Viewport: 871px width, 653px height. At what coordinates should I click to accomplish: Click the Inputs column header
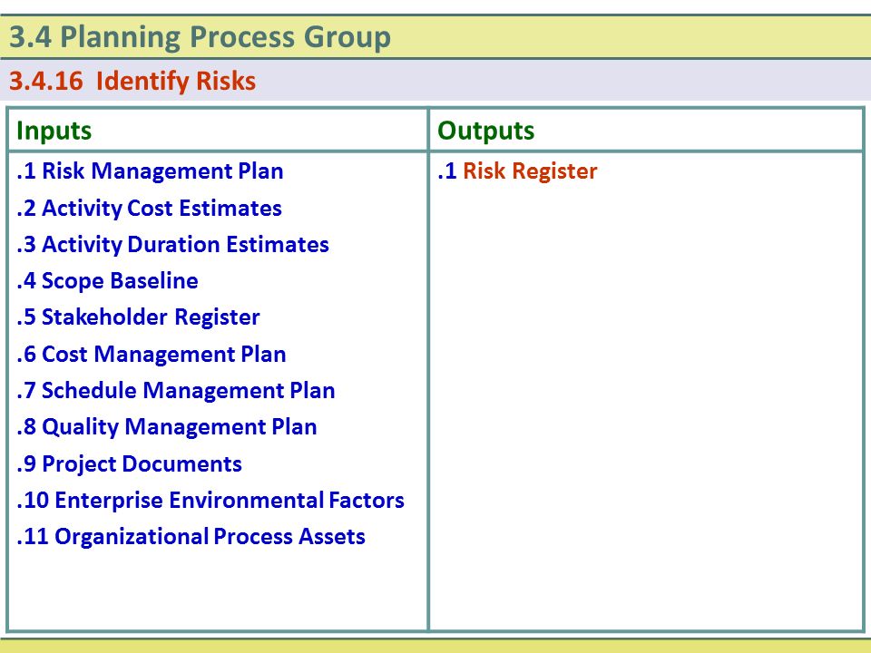tap(54, 131)
